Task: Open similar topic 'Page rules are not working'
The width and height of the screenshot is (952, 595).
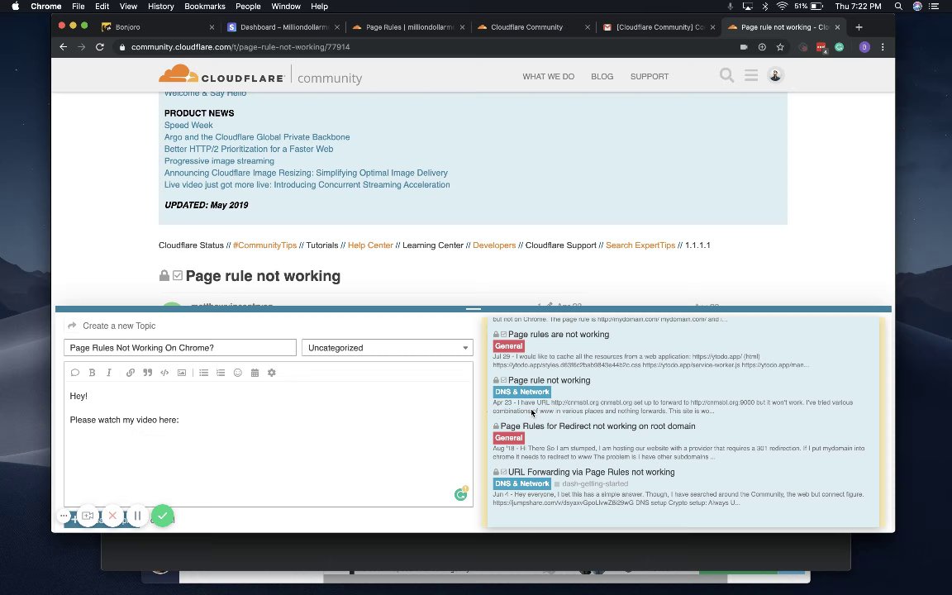Action: 559,335
